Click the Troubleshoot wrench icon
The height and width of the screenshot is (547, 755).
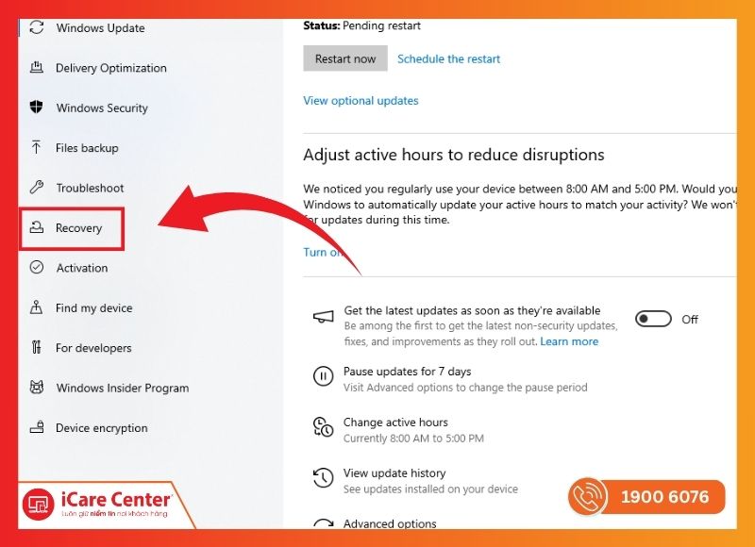(x=37, y=187)
